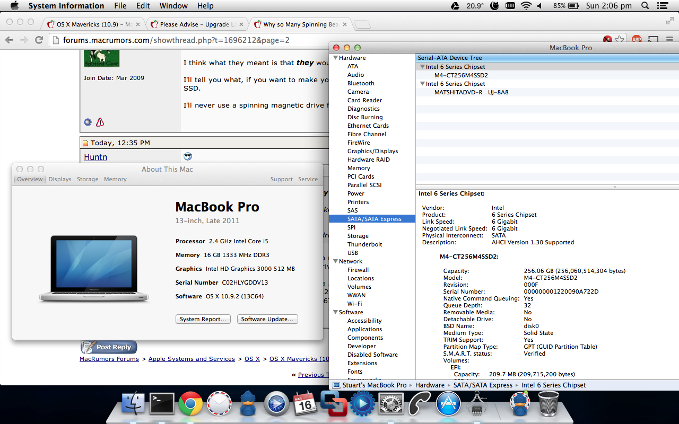Viewport: 679px width, 424px height.
Task: Enter Chrome full screen via arrows icon
Action: [670, 21]
